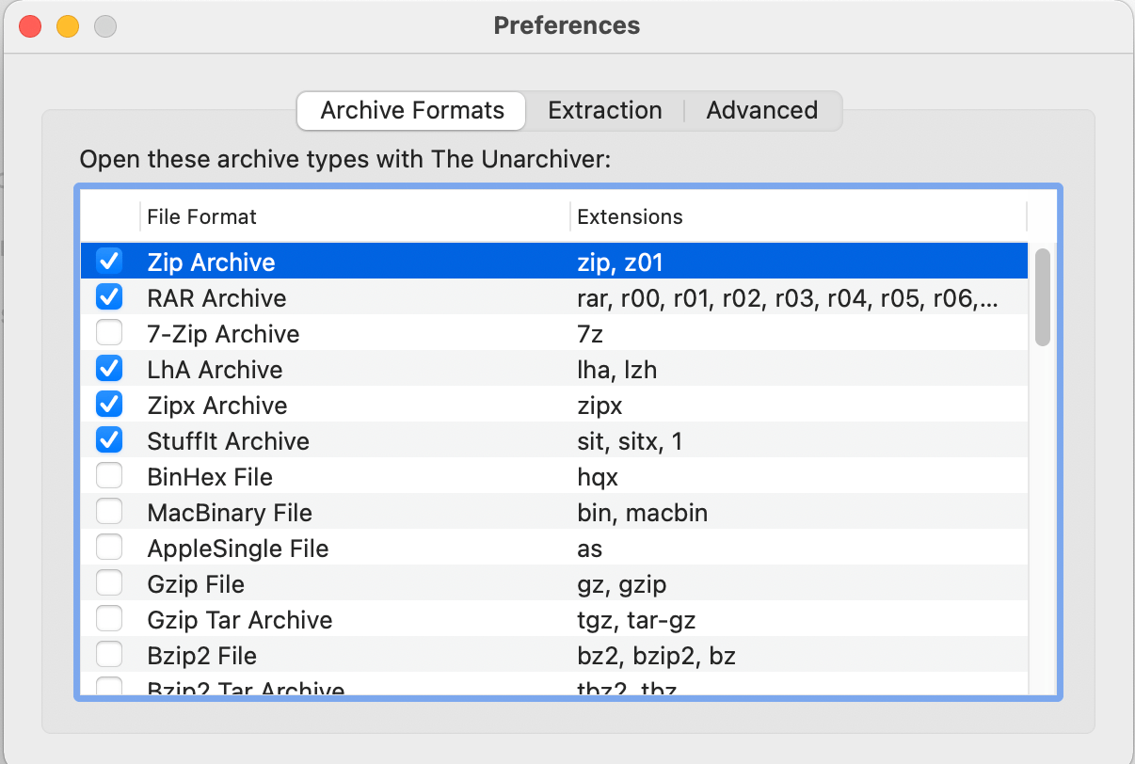Image resolution: width=1135 pixels, height=764 pixels.
Task: Switch to the Extraction tab
Action: [605, 110]
